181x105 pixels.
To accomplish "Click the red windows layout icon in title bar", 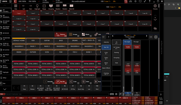I will click(126, 1).
